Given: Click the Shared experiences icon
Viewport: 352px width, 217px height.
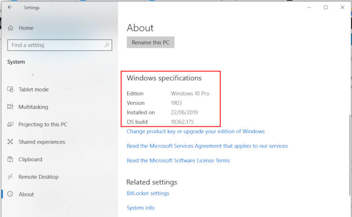Looking at the screenshot, I should 10,142.
